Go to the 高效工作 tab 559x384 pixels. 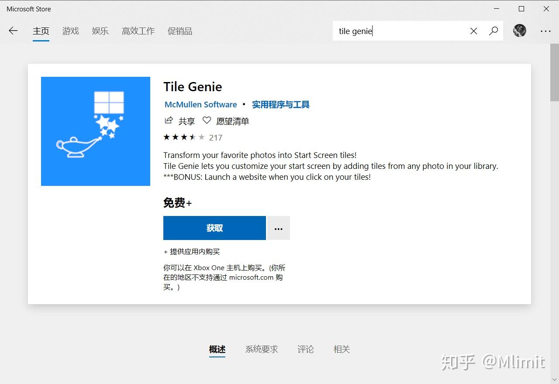[138, 31]
